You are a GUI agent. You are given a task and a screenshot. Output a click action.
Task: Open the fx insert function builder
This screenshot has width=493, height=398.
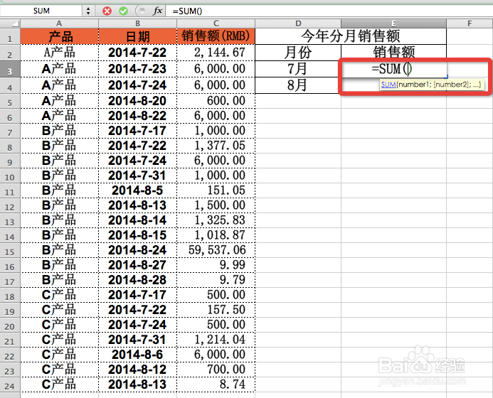pos(157,11)
